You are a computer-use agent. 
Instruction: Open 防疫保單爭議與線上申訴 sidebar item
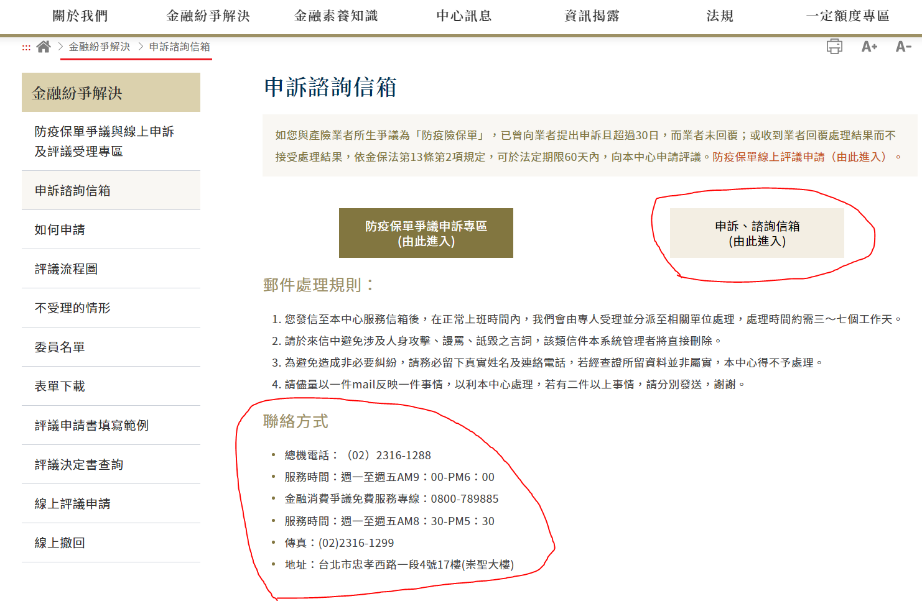[104, 141]
